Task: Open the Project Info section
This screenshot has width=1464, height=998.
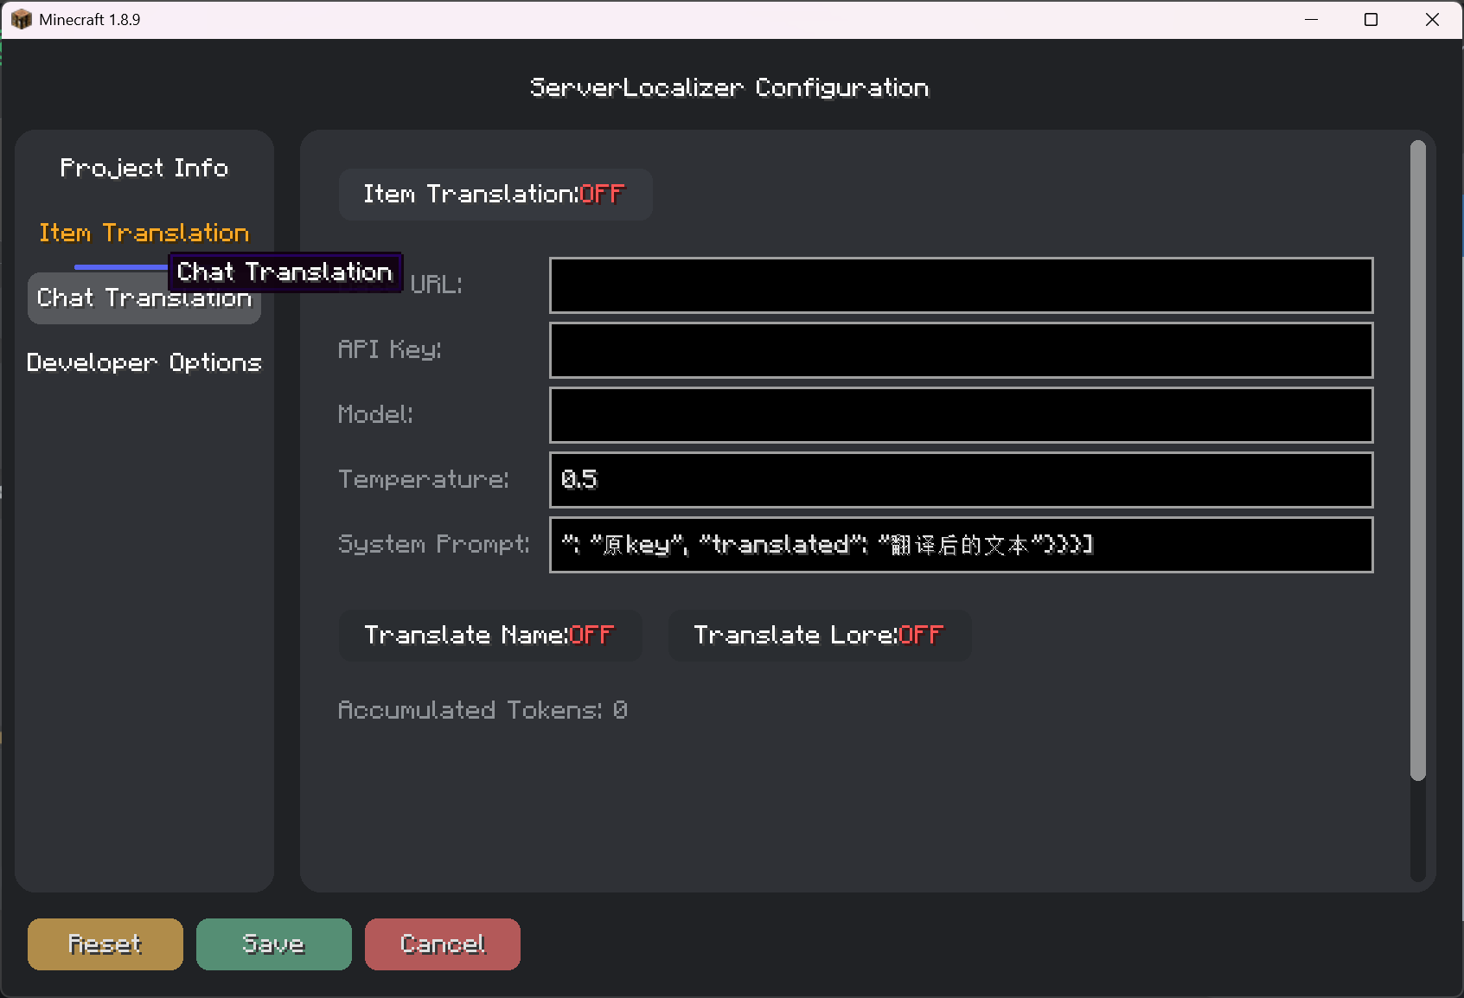Action: coord(144,168)
